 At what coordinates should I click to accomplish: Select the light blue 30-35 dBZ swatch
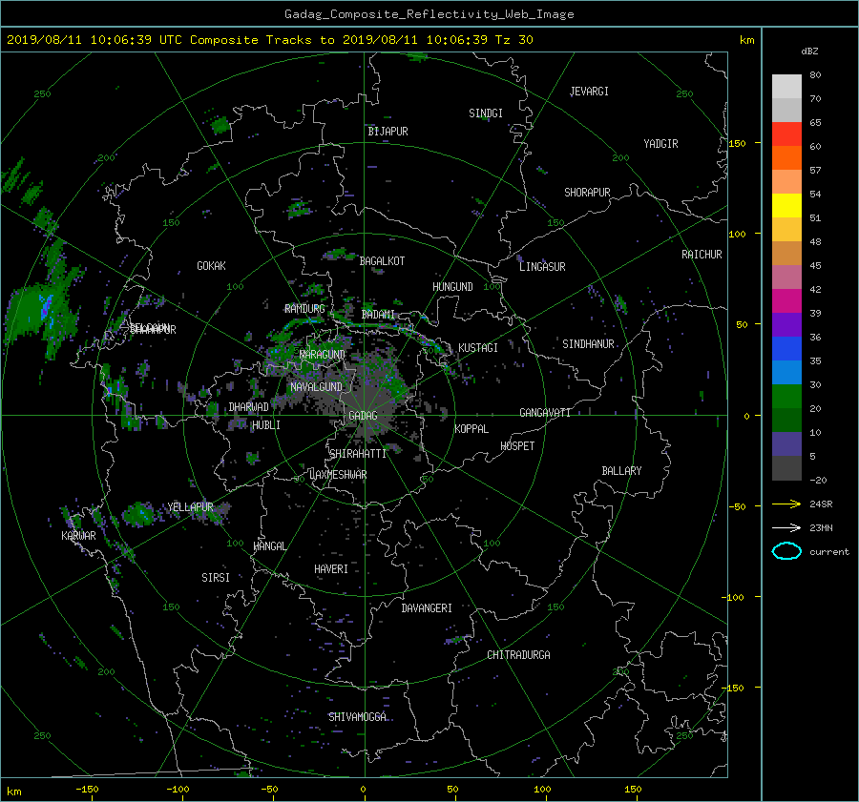[x=786, y=372]
